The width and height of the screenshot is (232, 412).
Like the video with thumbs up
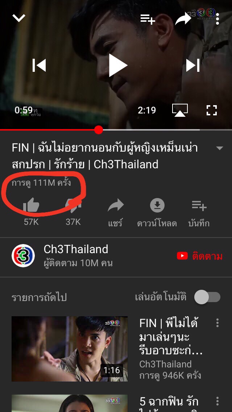[31, 205]
